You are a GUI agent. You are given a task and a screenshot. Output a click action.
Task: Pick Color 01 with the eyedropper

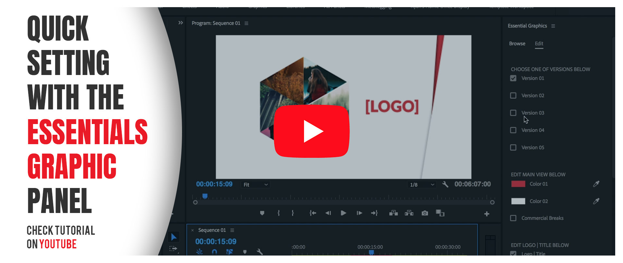596,184
